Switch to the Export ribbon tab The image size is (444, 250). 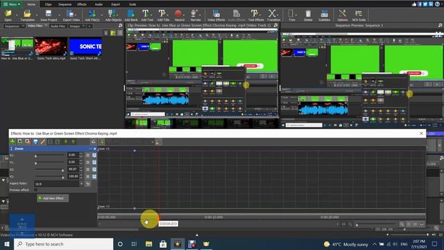click(x=116, y=4)
